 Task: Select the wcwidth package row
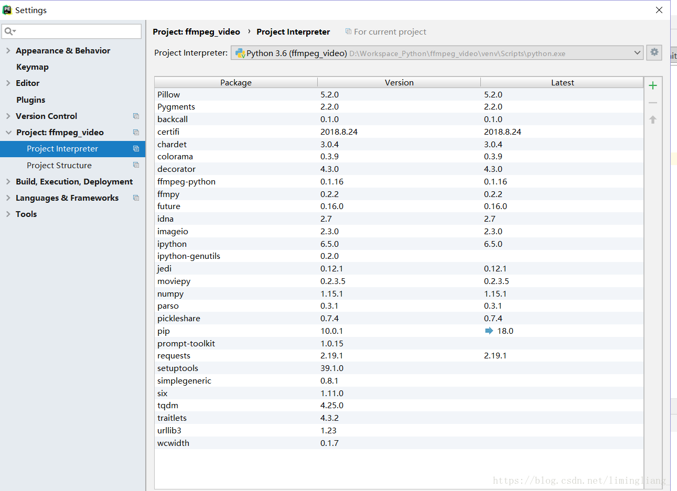(x=399, y=443)
